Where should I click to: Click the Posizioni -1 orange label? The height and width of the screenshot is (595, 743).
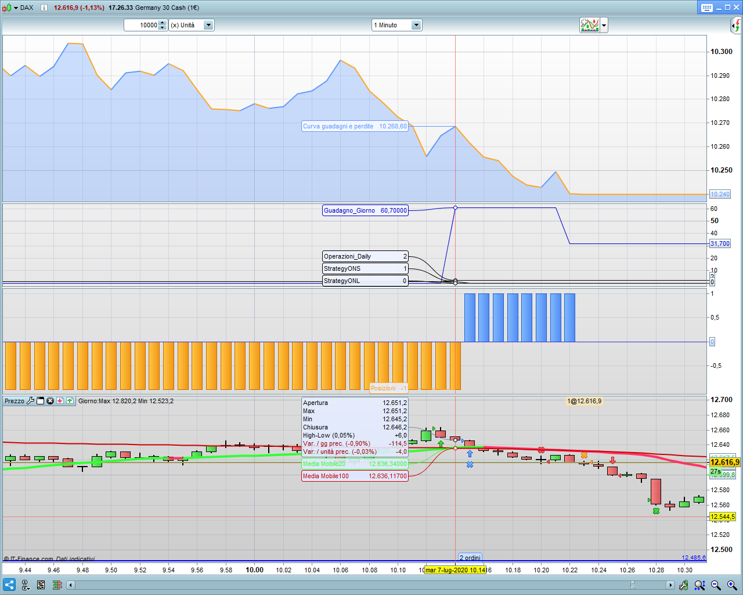pos(389,388)
